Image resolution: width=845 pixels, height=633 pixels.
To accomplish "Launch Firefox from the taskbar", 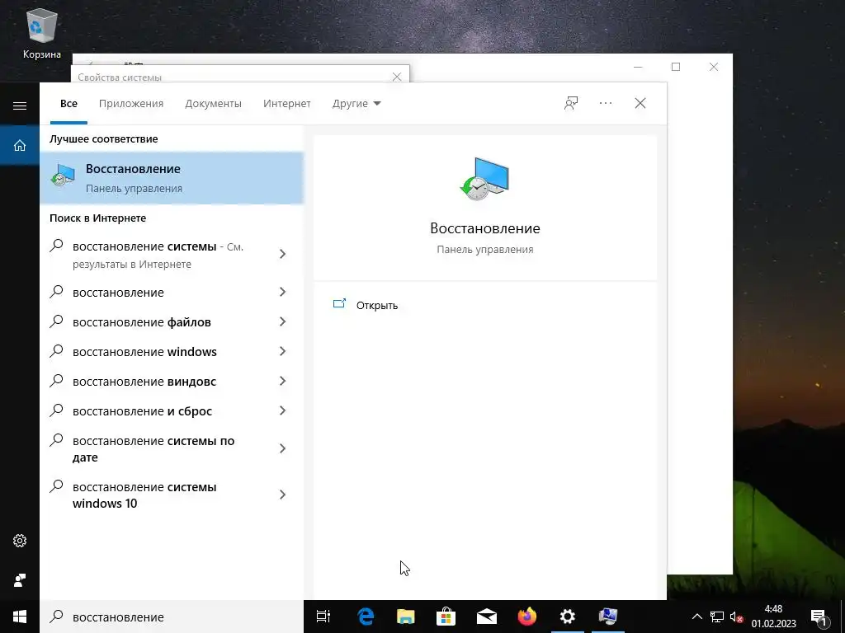I will tap(526, 617).
